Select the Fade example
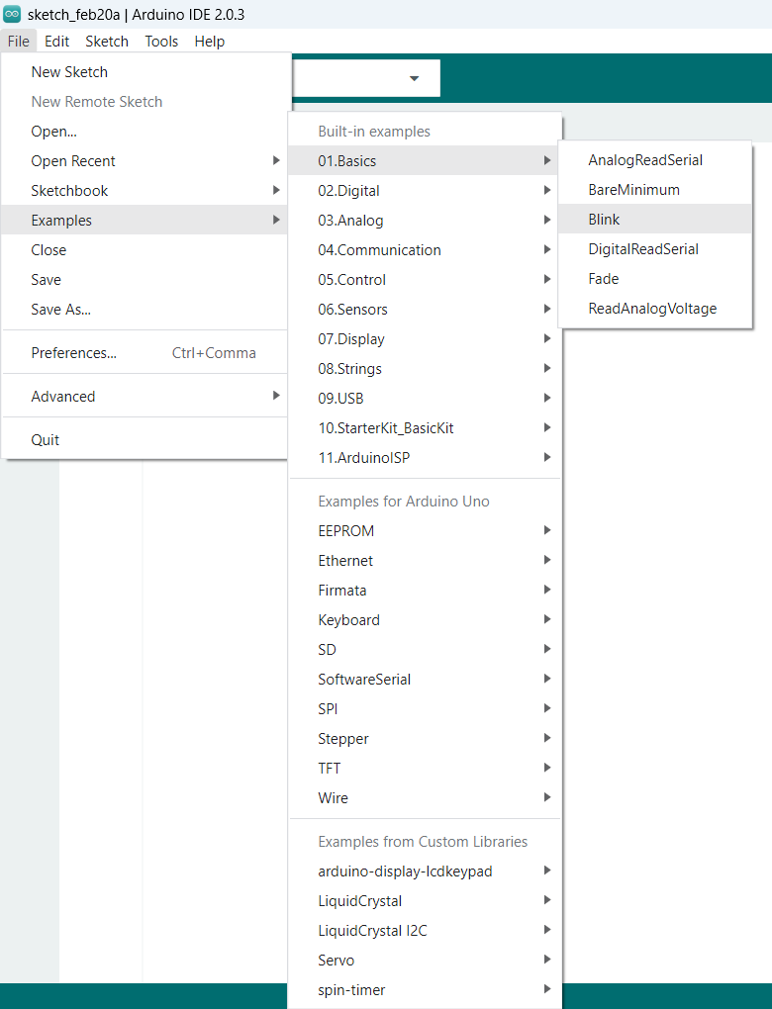This screenshot has width=772, height=1009. pyautogui.click(x=603, y=279)
